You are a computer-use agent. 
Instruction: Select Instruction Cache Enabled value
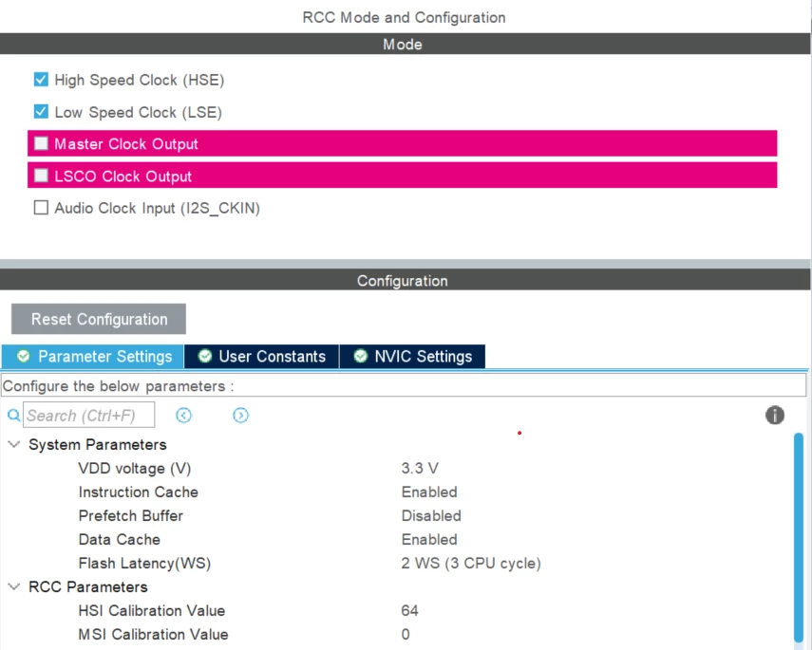point(429,492)
